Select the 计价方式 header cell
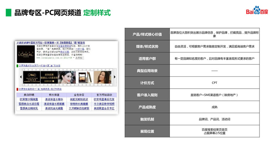Screen dimensions: 274x154 click(x=147, y=83)
